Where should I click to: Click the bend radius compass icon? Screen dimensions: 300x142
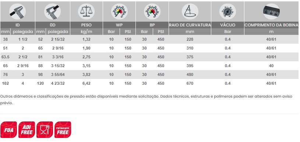click(x=190, y=11)
